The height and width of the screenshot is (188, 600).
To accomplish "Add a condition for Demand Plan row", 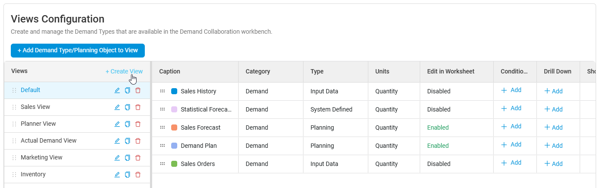I will 511,145.
